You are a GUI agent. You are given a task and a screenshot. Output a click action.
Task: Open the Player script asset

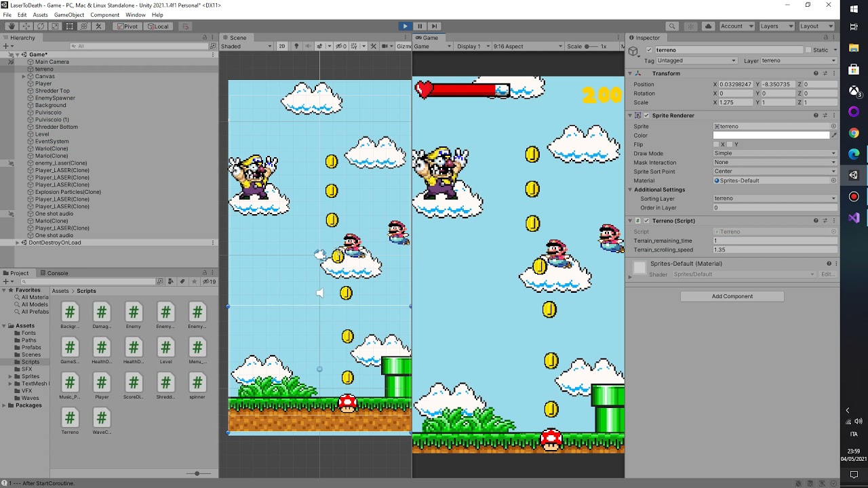(x=102, y=386)
